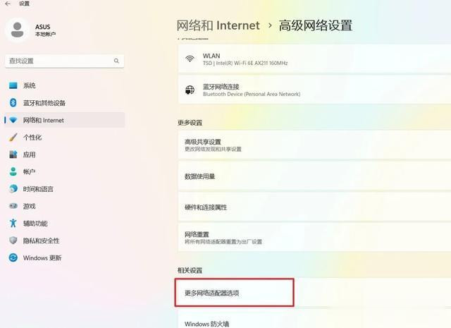Select the 游戏 gaming icon
The width and height of the screenshot is (451, 328).
(13, 206)
